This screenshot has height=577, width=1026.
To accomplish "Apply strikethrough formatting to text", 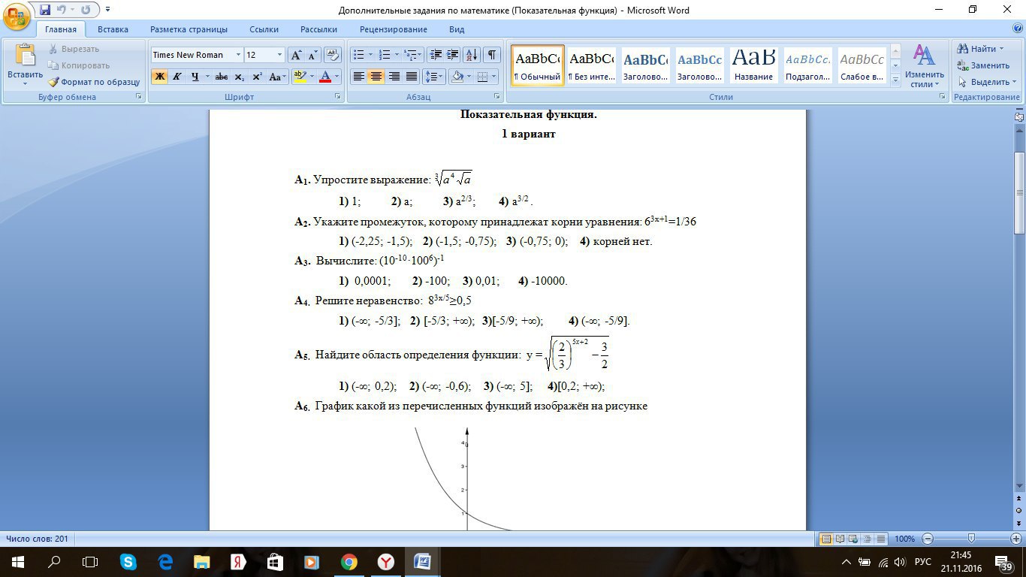I will pos(221,77).
